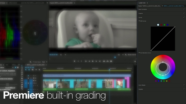Select green channel curve swatch
The width and height of the screenshot is (186, 104).
165,25
